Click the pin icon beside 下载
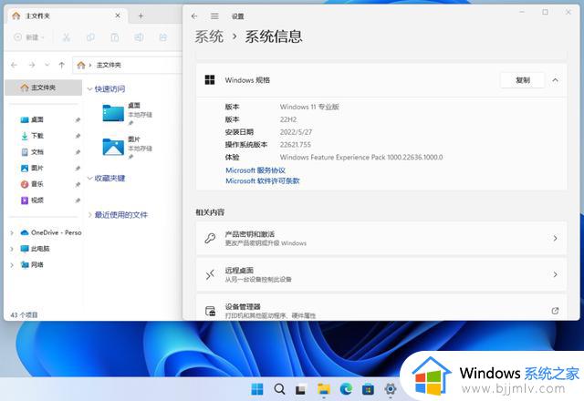Screen dimensions: 584x401 pos(78,136)
